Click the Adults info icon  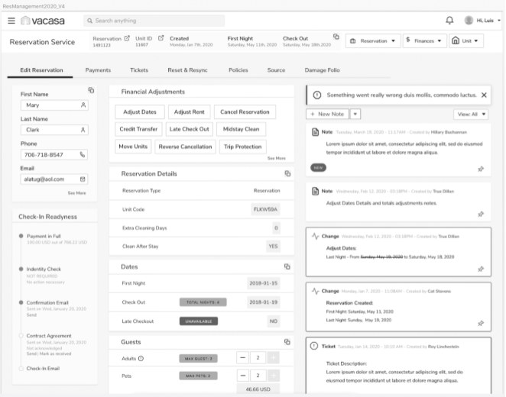141,358
